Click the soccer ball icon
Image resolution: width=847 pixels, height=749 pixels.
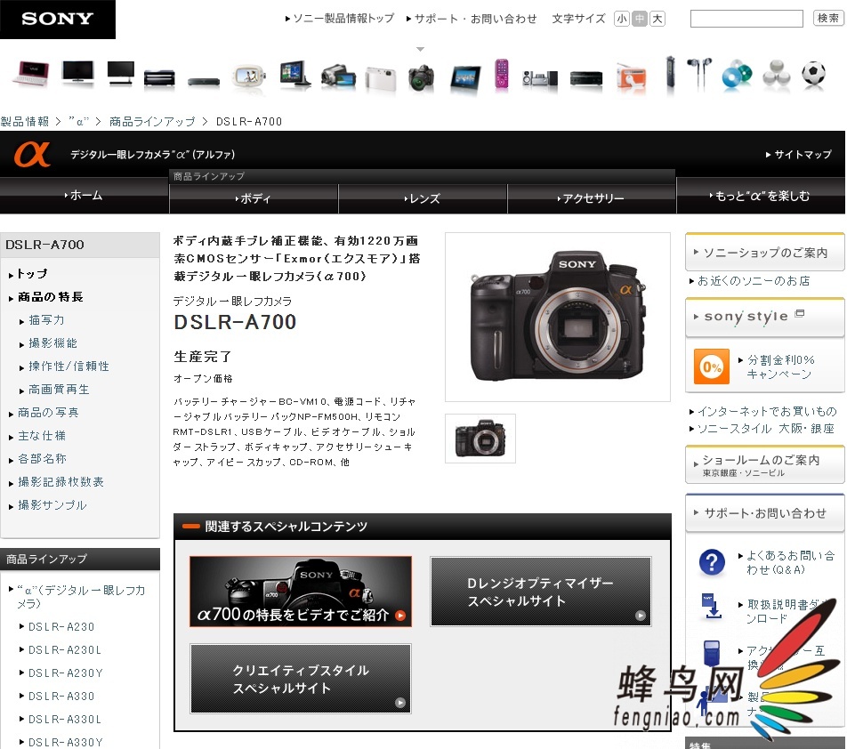point(813,73)
